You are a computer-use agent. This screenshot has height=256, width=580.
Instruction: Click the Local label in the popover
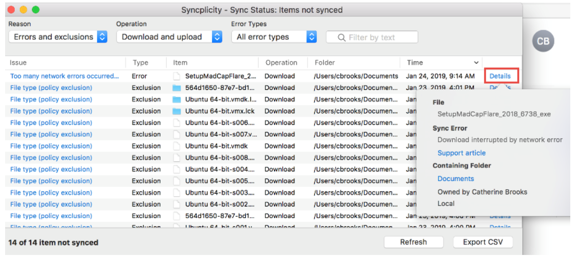click(x=446, y=203)
